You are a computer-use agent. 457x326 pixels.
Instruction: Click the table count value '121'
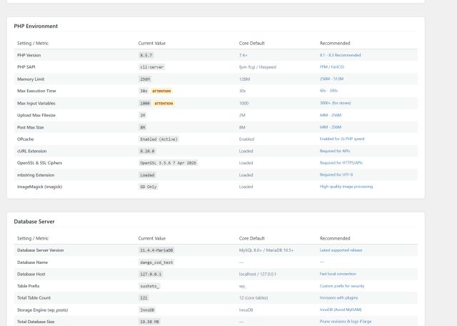(144, 297)
